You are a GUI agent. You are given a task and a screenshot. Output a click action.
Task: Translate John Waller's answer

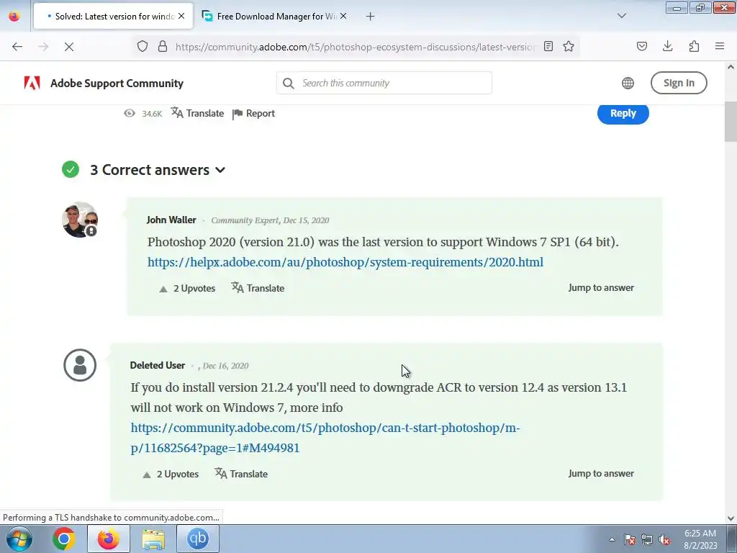258,288
